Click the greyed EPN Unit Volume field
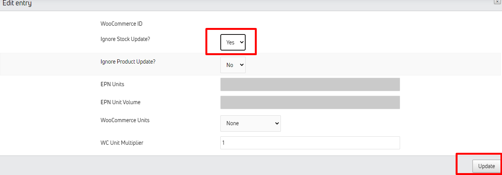The width and height of the screenshot is (502, 175). 310,103
